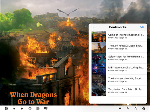Tap the heart favorites icon

tap(120, 108)
